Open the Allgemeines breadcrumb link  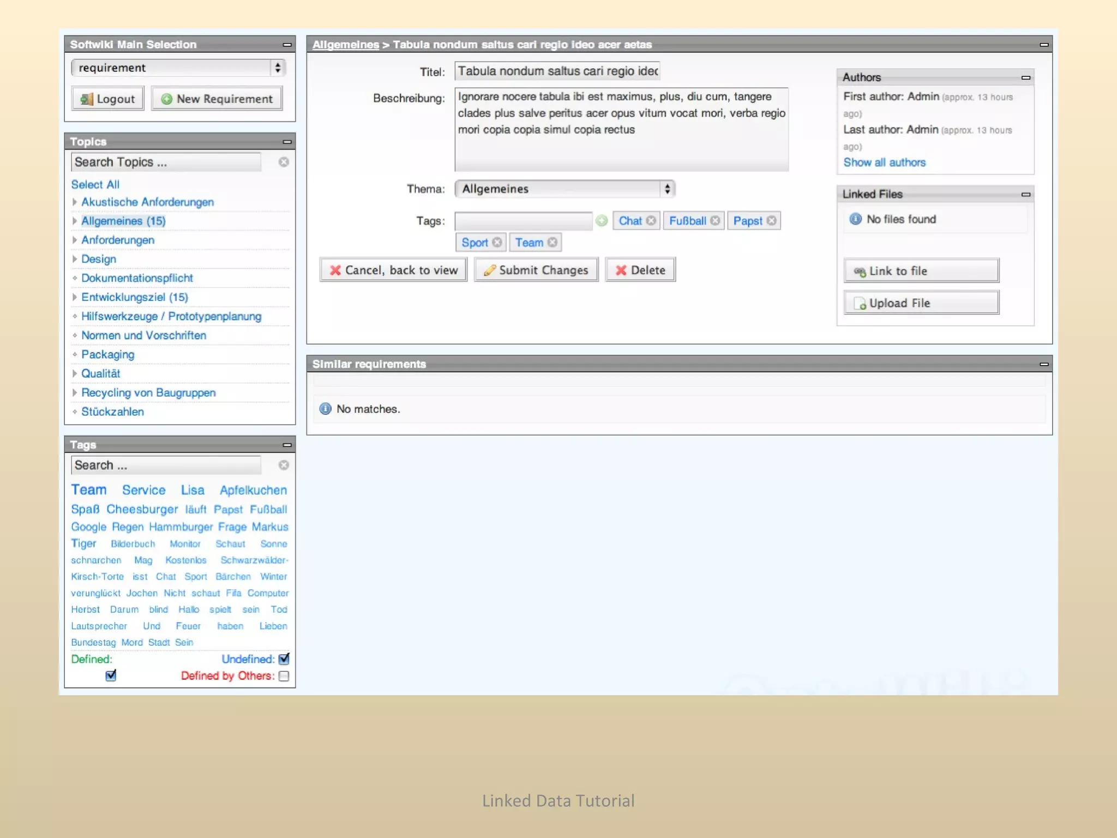tap(345, 45)
